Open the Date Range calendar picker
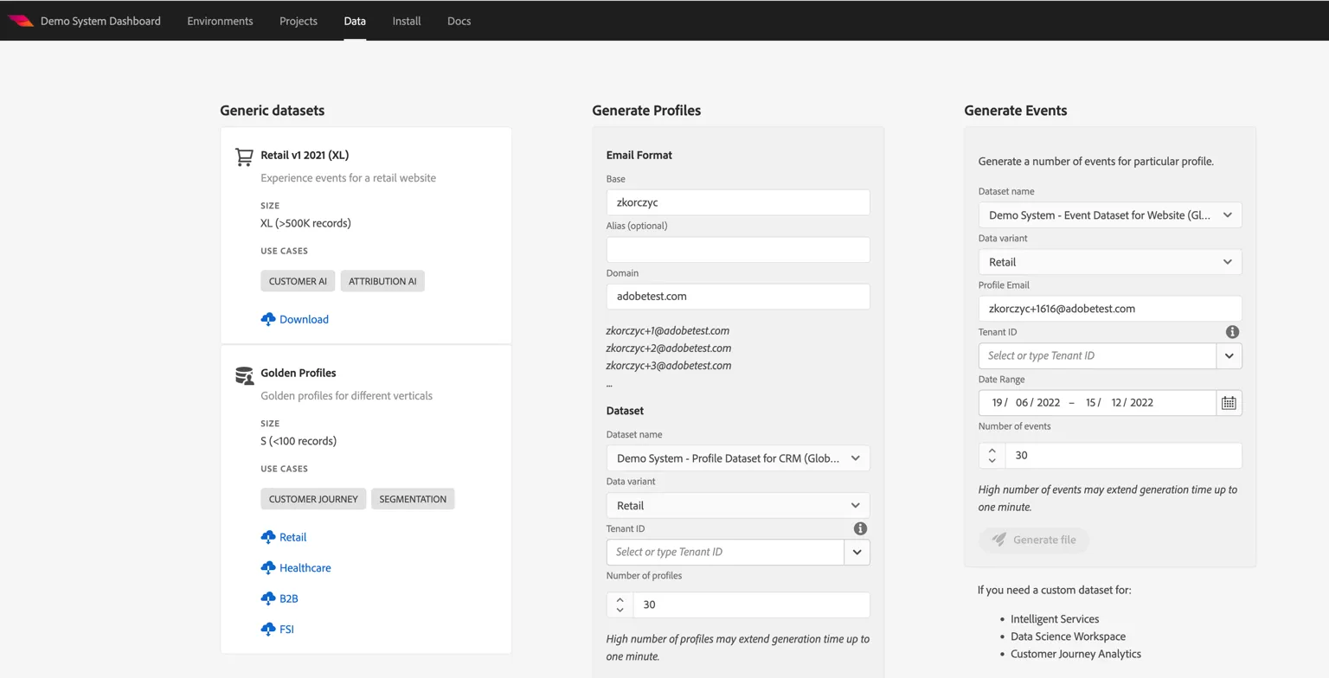The height and width of the screenshot is (678, 1329). click(x=1229, y=403)
